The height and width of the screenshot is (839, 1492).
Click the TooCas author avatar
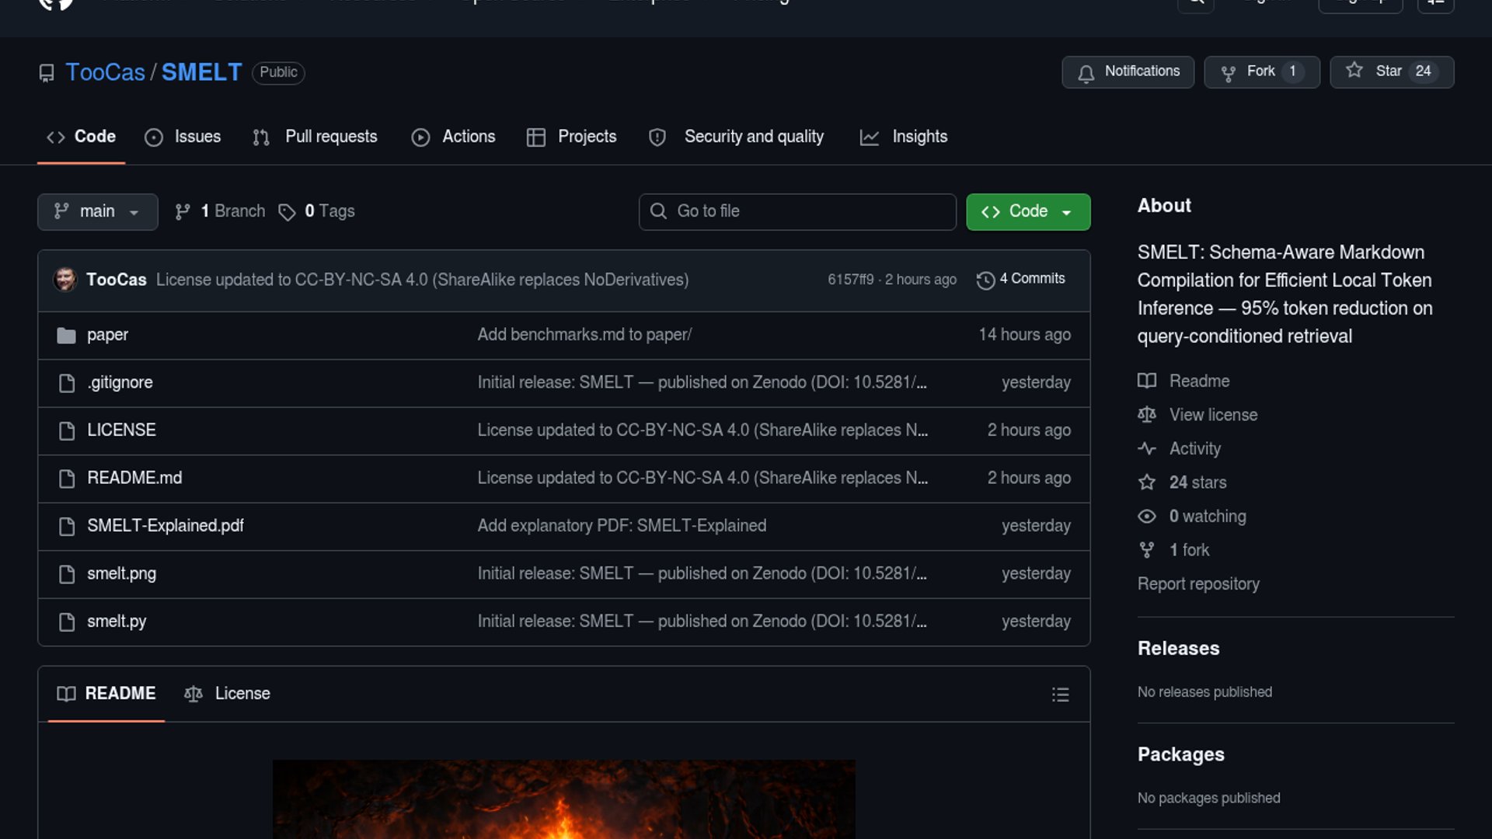coord(65,279)
